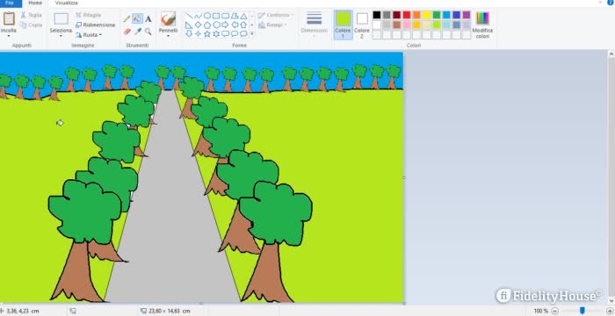Pick the red color swatch
The height and width of the screenshot is (316, 615).
[407, 15]
